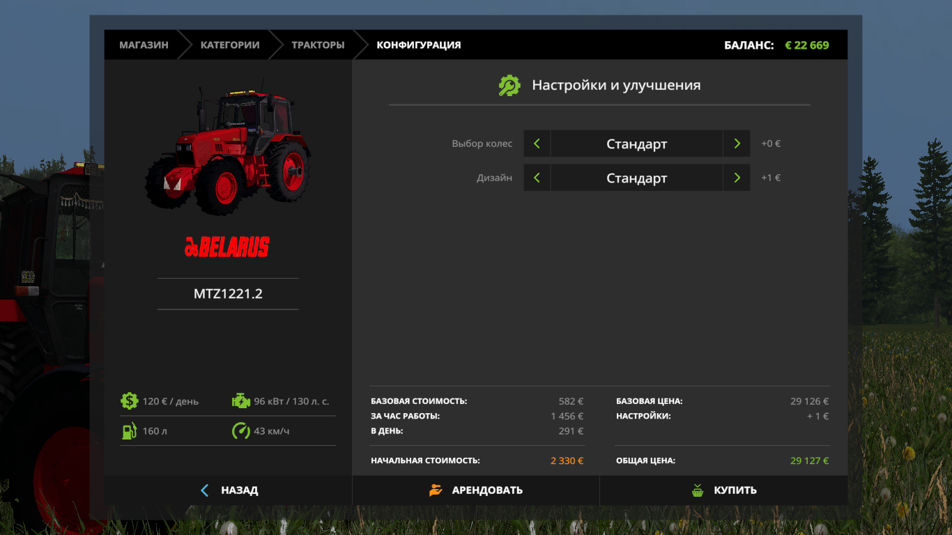The width and height of the screenshot is (952, 535).
Task: Click the speedometer max speed icon
Action: tap(240, 431)
